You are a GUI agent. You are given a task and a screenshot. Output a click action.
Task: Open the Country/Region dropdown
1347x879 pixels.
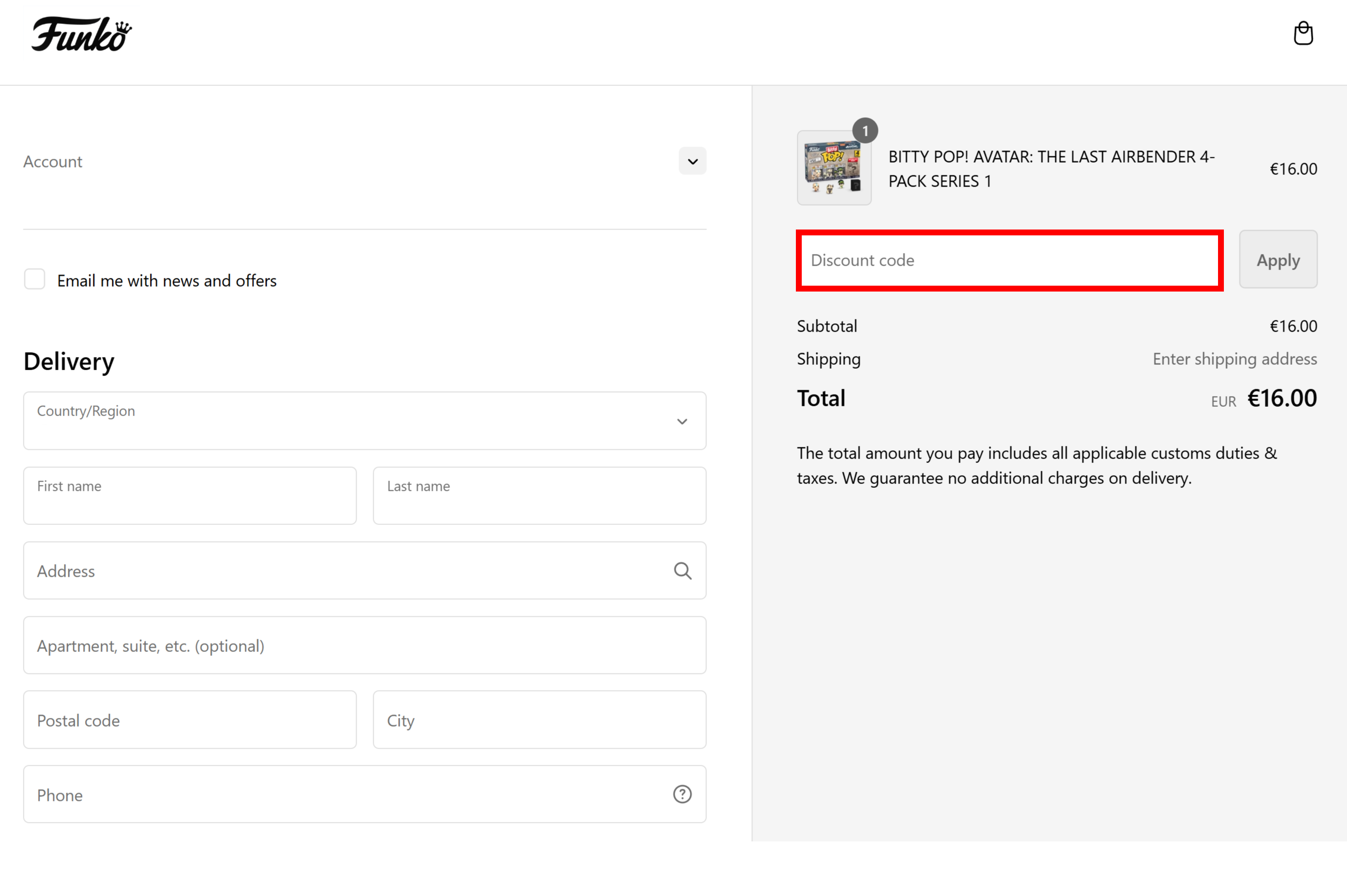[364, 421]
